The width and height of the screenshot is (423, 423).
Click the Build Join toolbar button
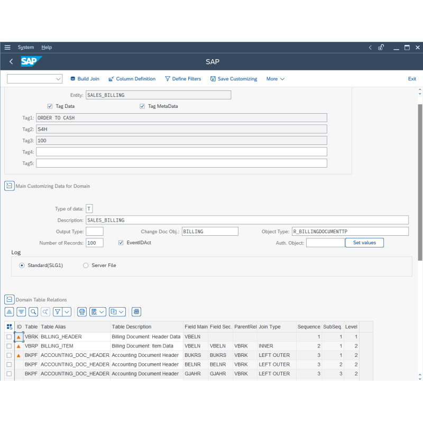pyautogui.click(x=85, y=79)
